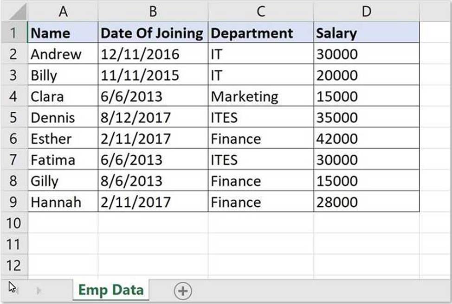Viewport: 452px width, 304px height.
Task: Select the Marketing department cell
Action: [x=261, y=96]
